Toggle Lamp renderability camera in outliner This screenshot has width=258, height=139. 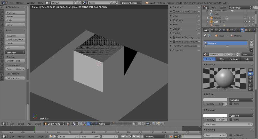(253, 25)
